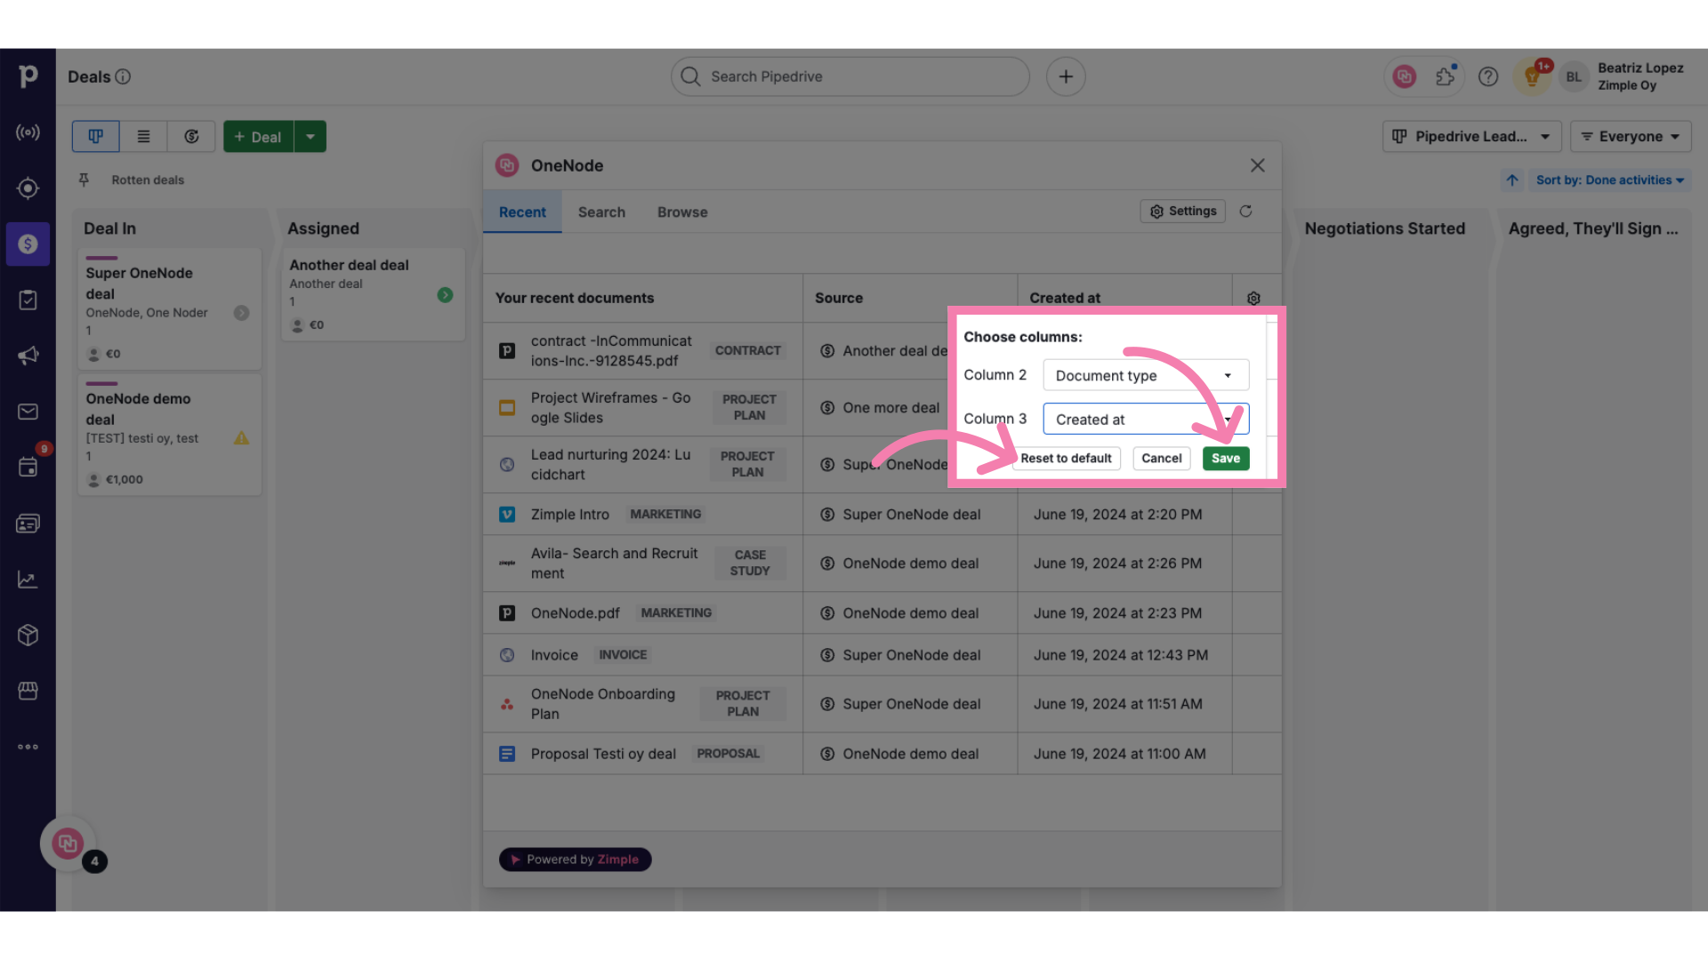Expand the Deal button dropdown arrow
This screenshot has height=960, width=1708.
[310, 136]
